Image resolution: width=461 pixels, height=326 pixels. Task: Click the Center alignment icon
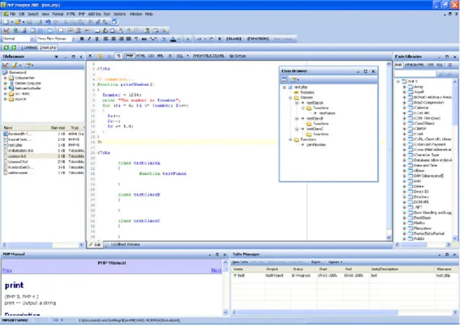tap(113, 39)
